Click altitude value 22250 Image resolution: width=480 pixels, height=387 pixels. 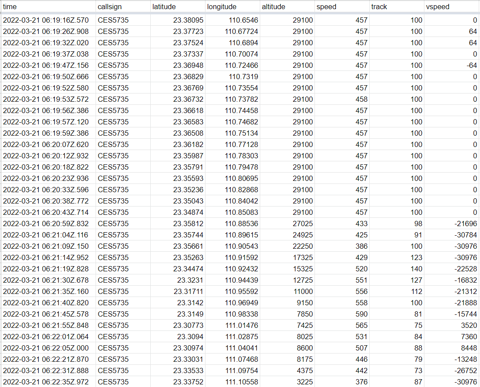[x=303, y=247]
